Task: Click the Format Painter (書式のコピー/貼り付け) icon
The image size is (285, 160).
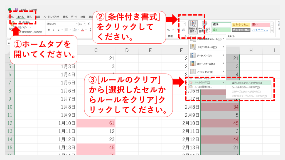Action: point(20,32)
